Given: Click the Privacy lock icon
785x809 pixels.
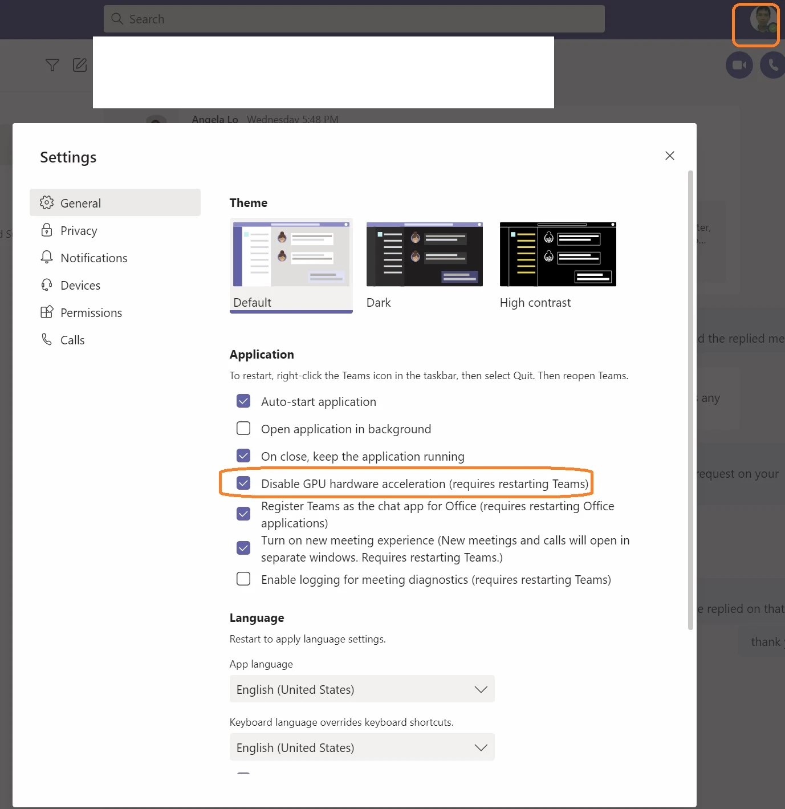Looking at the screenshot, I should tap(47, 230).
